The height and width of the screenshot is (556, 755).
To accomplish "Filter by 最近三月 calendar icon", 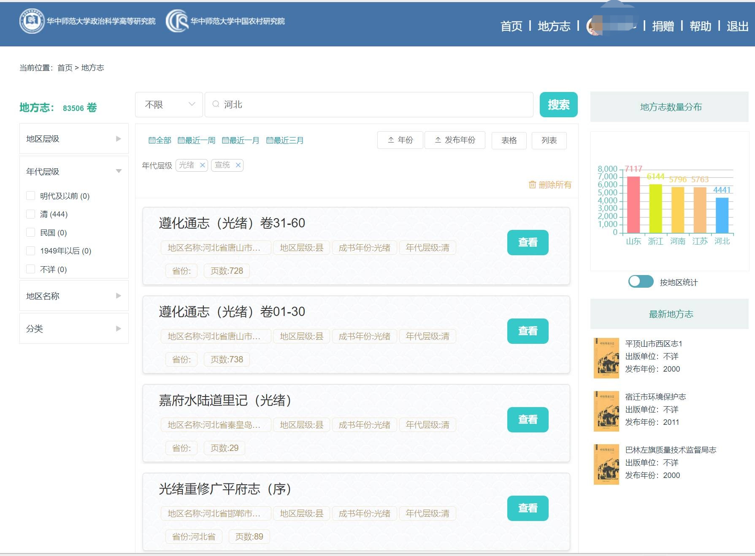I will (270, 140).
